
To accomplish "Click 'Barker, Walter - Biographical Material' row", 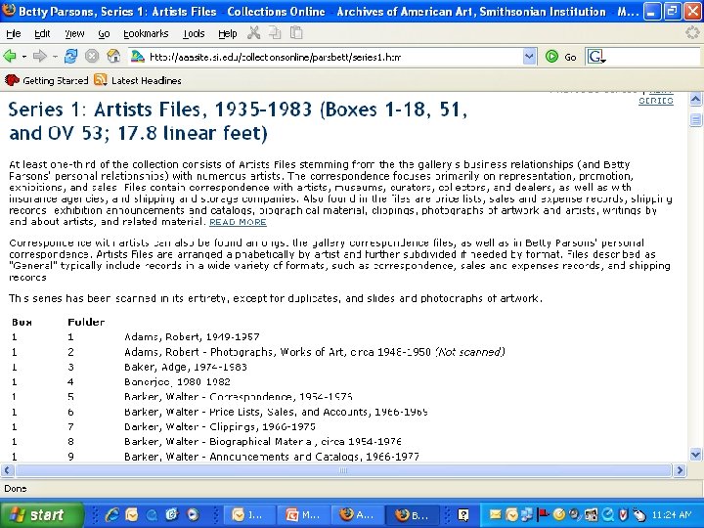I will [263, 442].
